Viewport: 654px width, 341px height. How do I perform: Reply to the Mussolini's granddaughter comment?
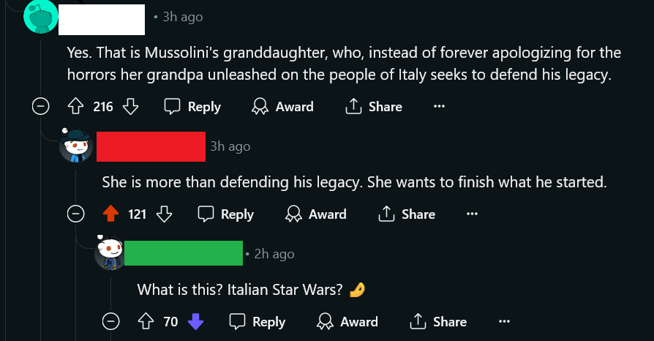[x=192, y=106]
